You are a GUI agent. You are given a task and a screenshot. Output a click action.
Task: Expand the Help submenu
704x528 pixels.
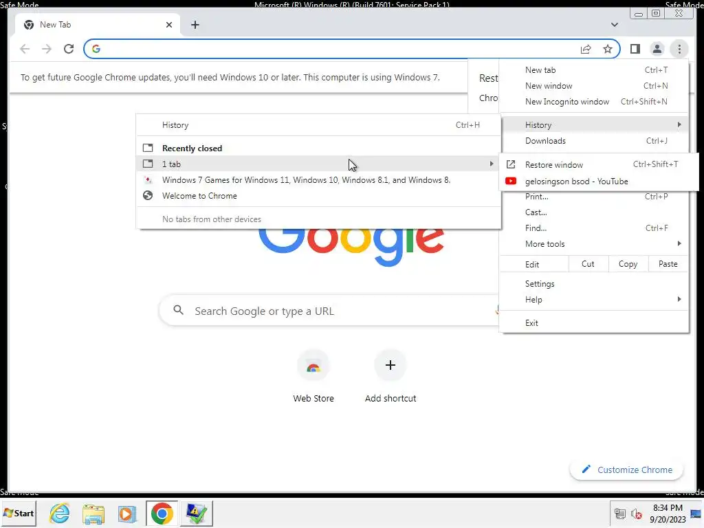click(x=593, y=300)
